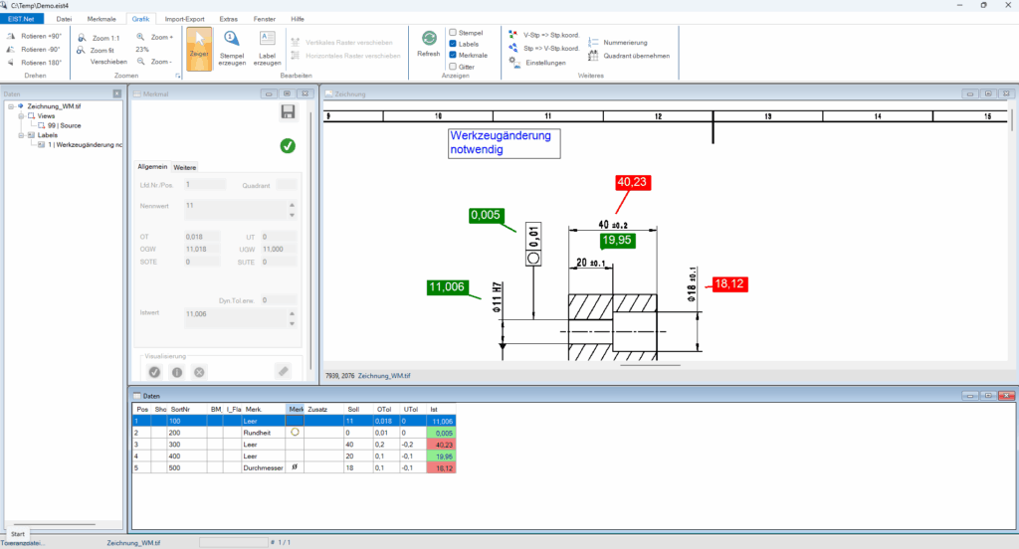1019x549 pixels.
Task: Open Einstellungen in the Weiteres group
Action: [x=537, y=63]
